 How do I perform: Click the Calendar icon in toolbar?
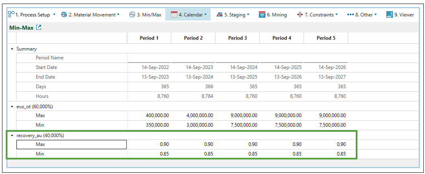pos(174,15)
